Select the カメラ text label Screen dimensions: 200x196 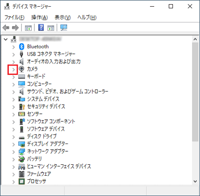[x=32, y=69]
